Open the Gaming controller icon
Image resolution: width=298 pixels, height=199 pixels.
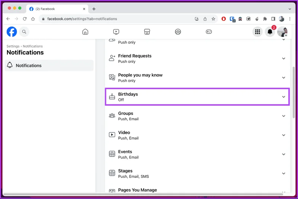[x=209, y=32]
